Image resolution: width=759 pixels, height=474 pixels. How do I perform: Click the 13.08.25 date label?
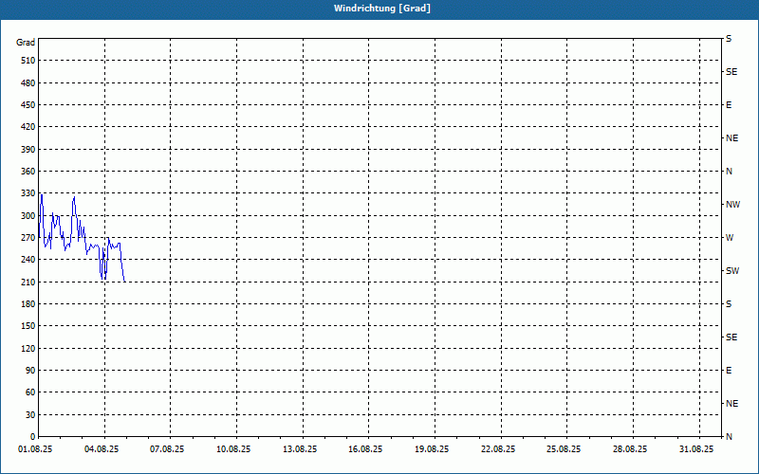click(300, 449)
